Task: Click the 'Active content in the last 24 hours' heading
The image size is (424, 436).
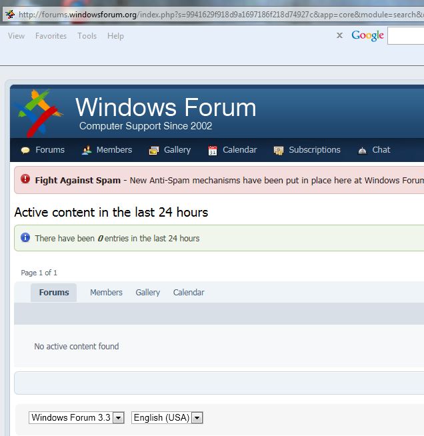Action: (111, 213)
